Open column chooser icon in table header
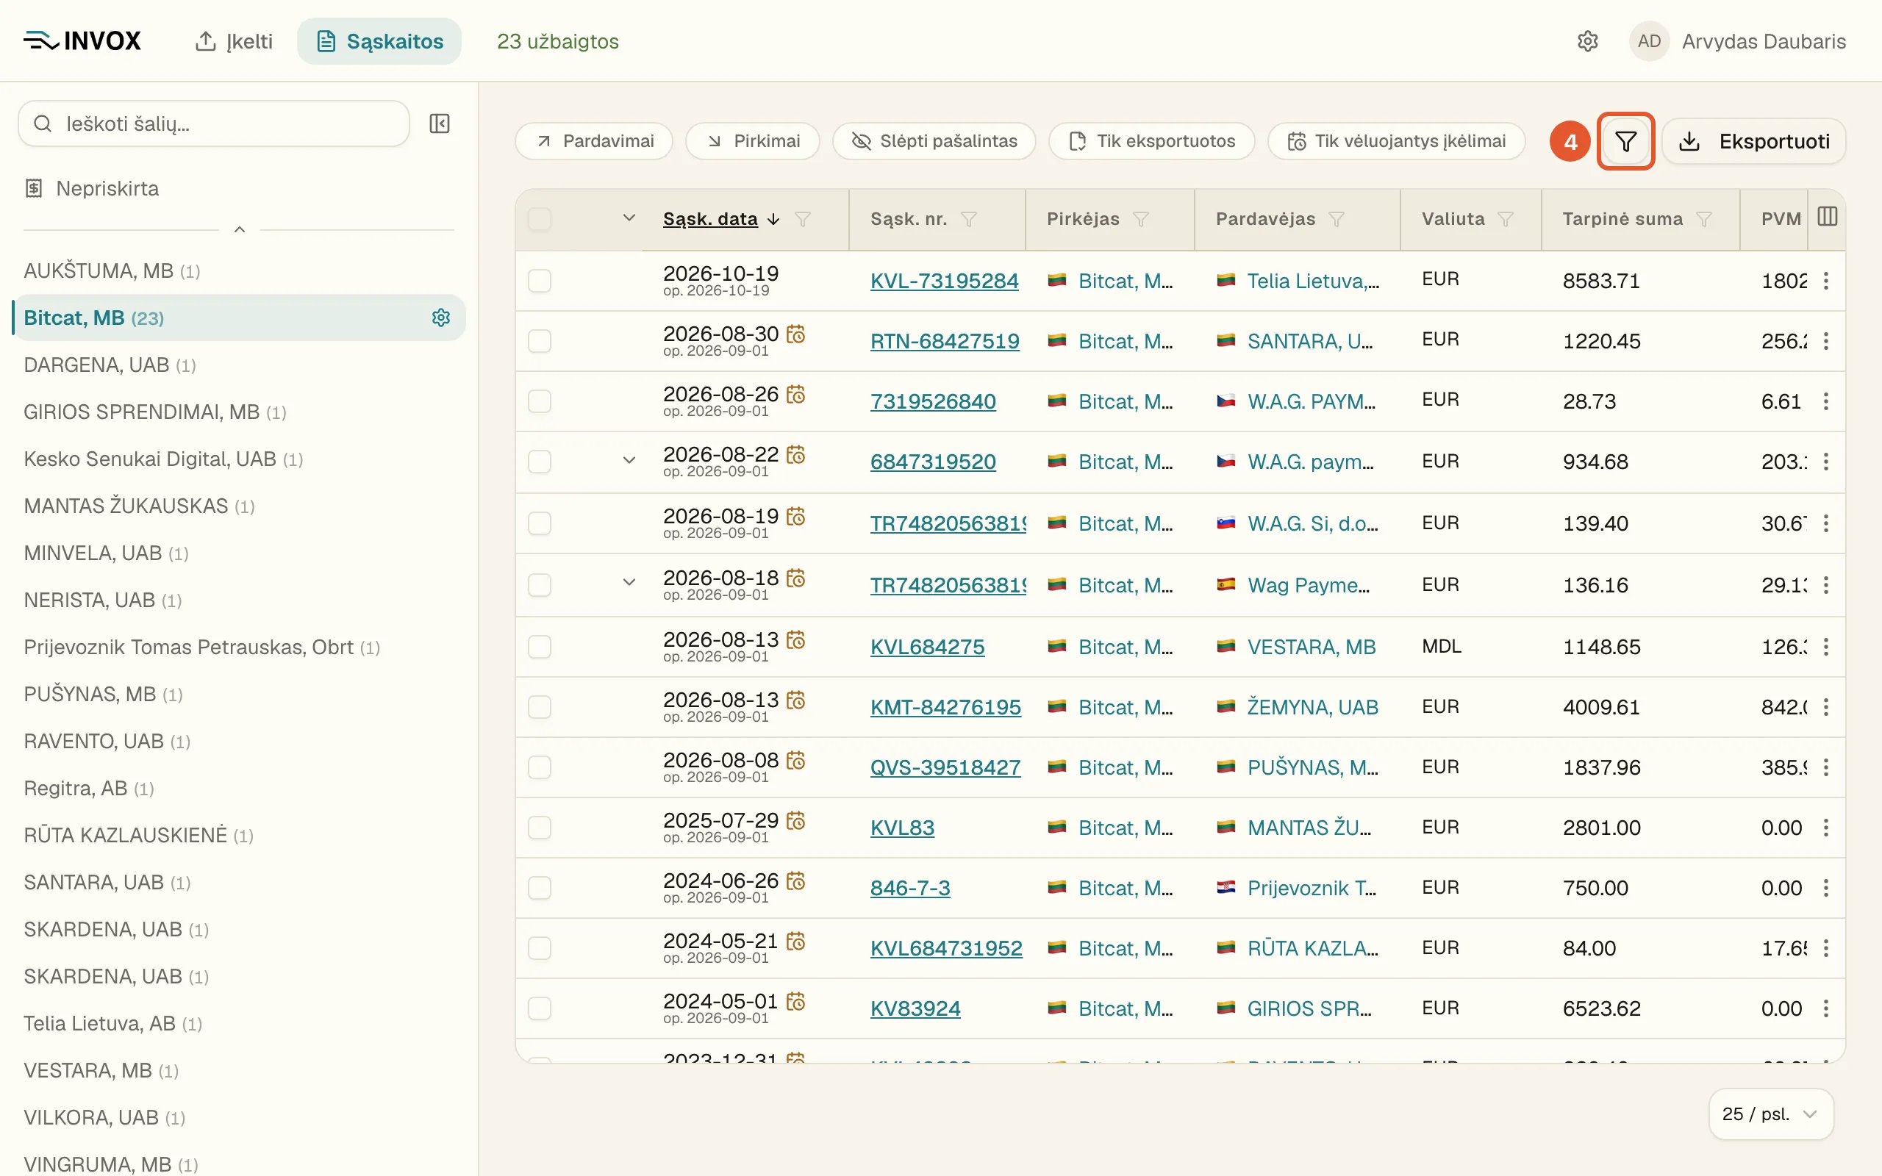1882x1176 pixels. click(1828, 217)
